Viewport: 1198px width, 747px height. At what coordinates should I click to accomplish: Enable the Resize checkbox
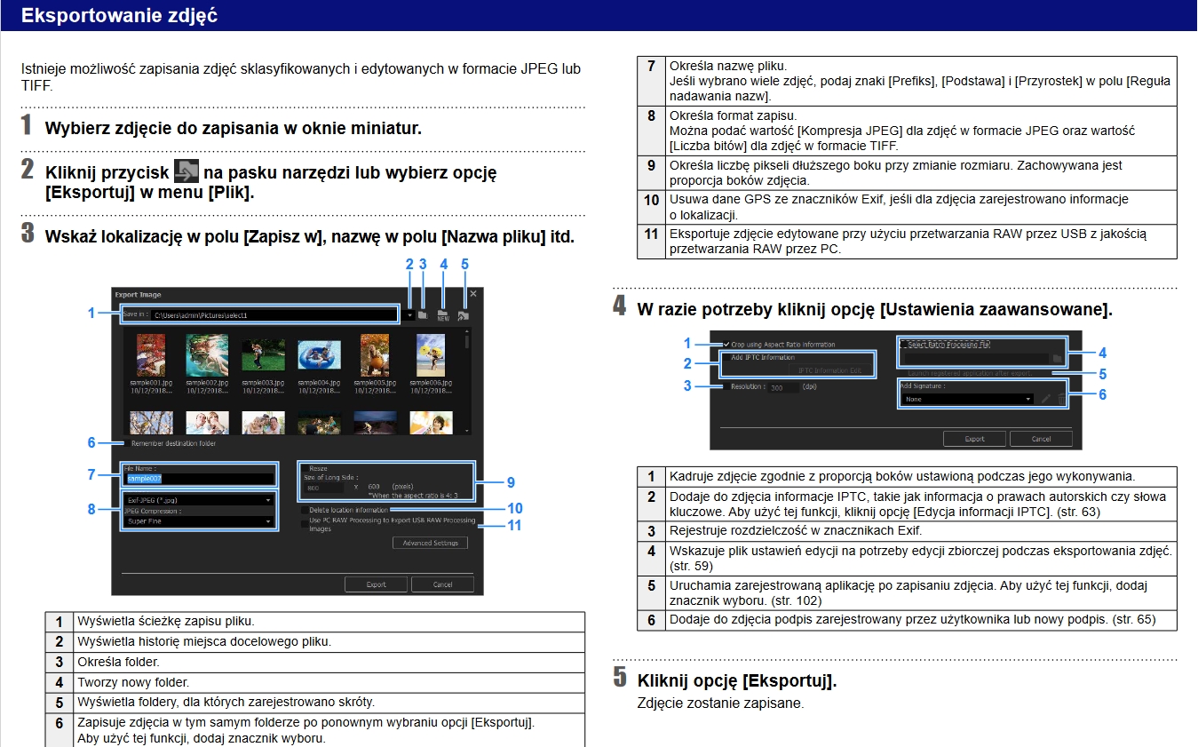305,467
